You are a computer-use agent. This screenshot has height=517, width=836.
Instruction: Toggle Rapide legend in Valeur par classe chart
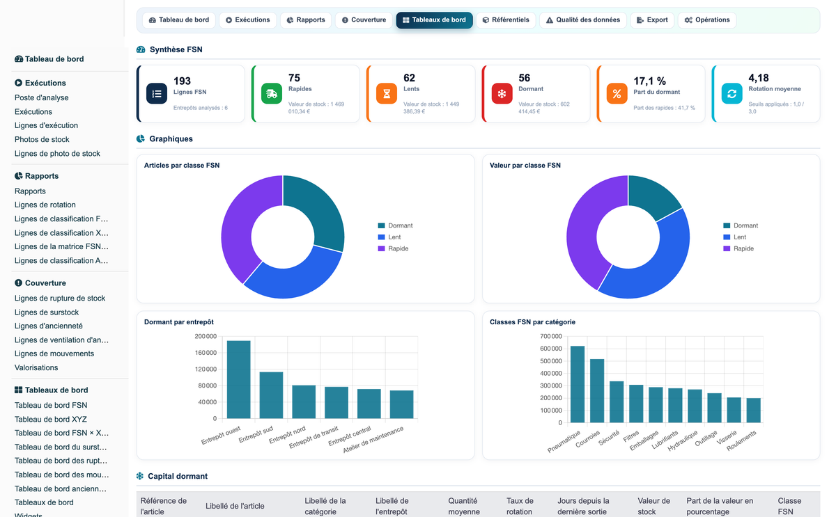pyautogui.click(x=738, y=248)
